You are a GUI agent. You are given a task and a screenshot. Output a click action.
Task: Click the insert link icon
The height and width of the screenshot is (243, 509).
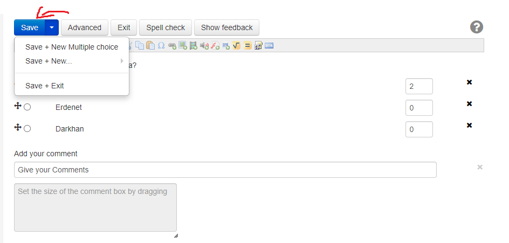172,46
